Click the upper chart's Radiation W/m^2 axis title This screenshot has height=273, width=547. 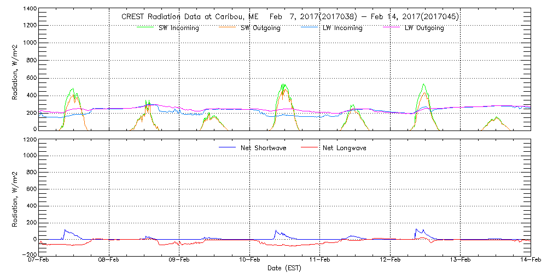coord(16,70)
